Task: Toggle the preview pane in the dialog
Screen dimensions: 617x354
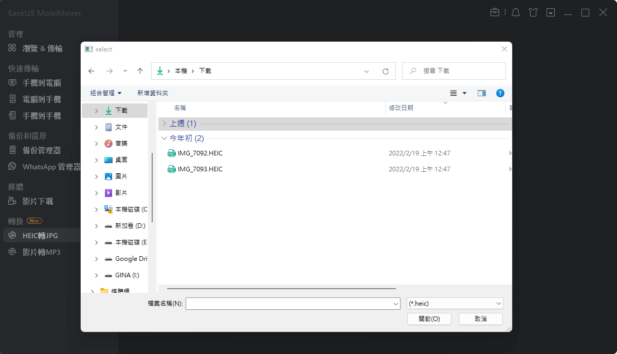Action: (x=482, y=93)
